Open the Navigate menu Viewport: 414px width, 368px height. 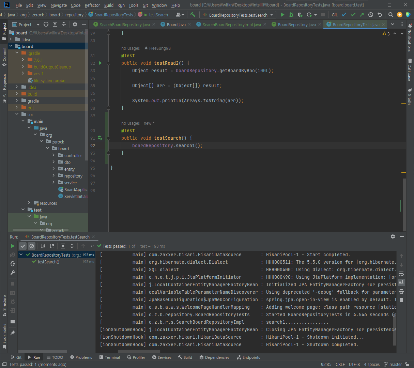tap(59, 5)
